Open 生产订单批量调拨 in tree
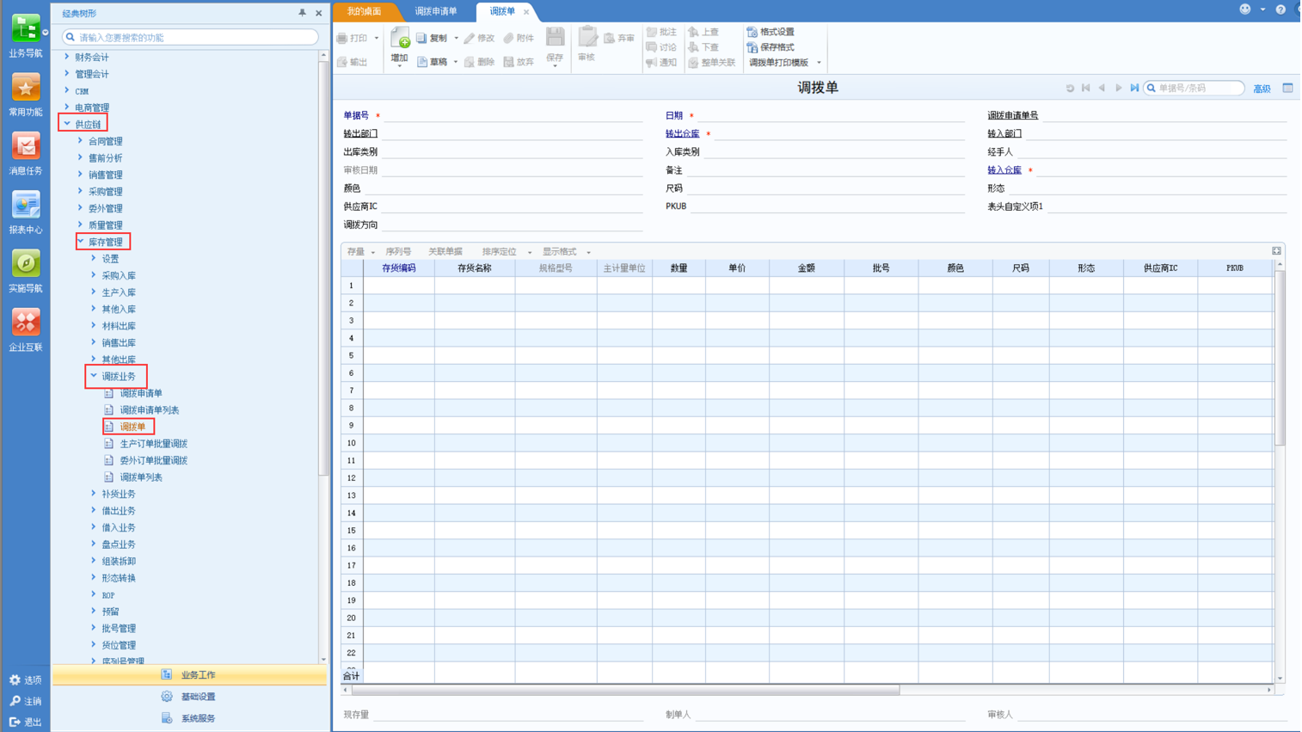Screen dimensions: 1302x732 pos(153,444)
